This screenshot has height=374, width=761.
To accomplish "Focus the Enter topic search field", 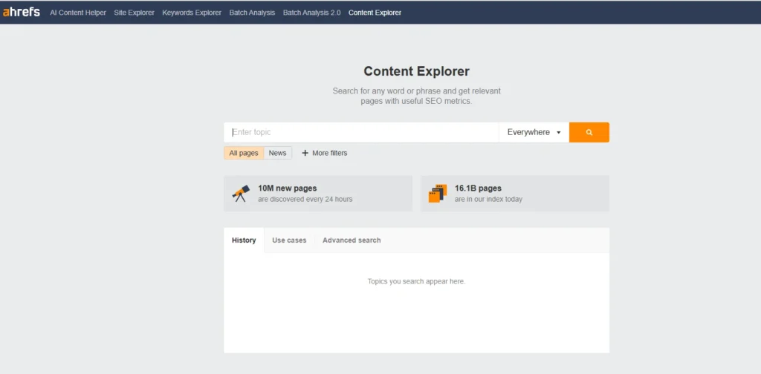I will click(361, 132).
